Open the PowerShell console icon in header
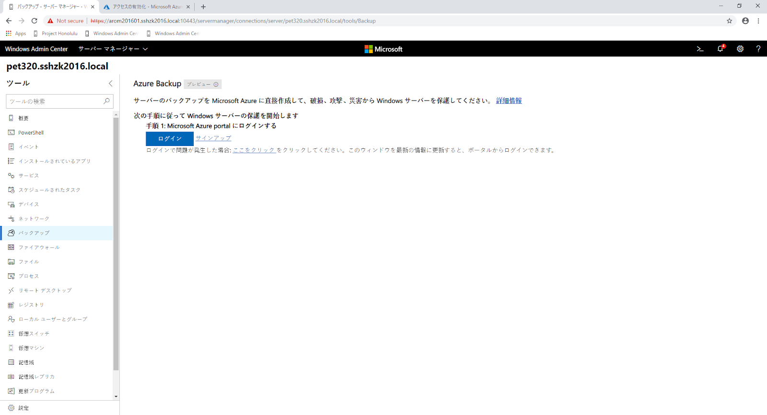767x415 pixels. tap(700, 49)
